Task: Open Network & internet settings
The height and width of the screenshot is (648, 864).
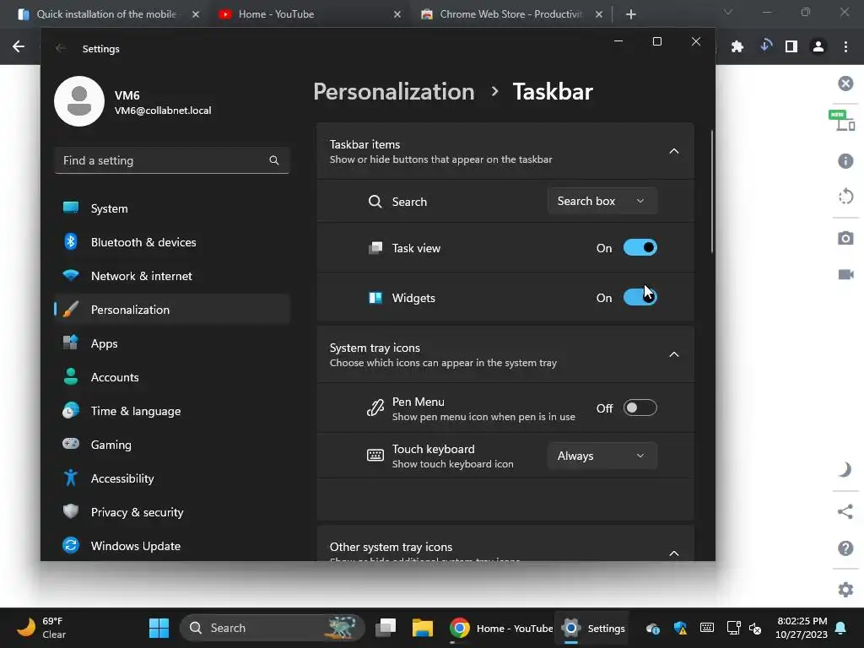Action: (x=172, y=276)
